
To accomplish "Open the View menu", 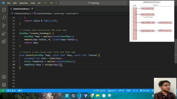I will 33,3.
